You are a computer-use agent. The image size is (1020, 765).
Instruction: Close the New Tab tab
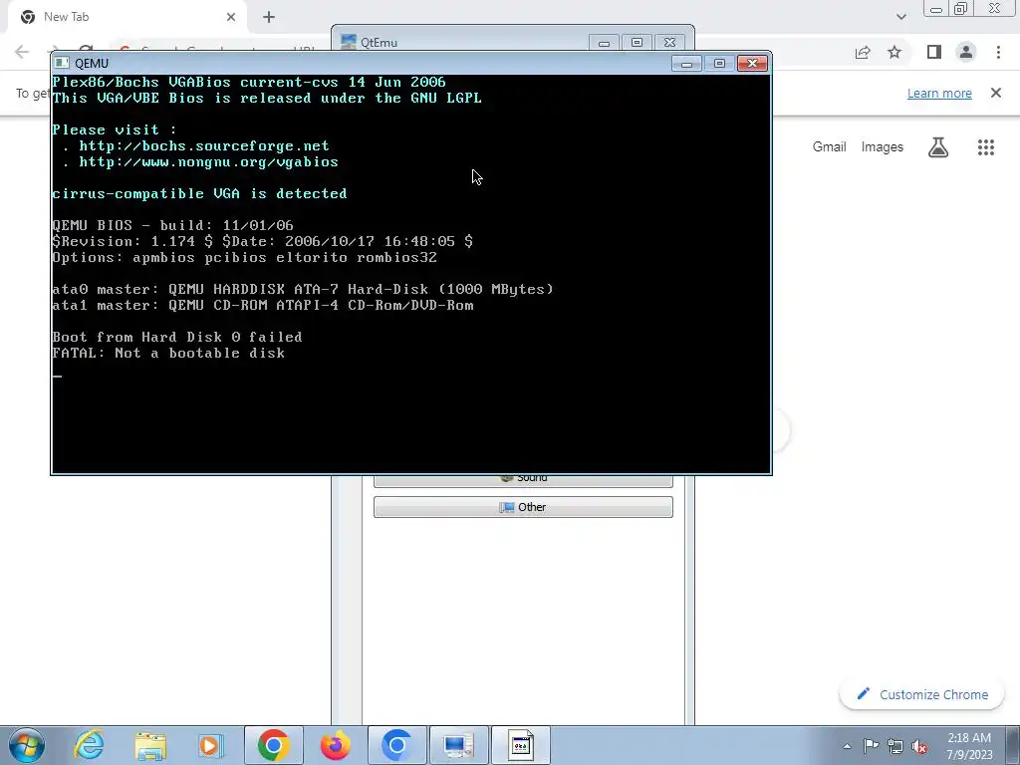click(x=231, y=17)
